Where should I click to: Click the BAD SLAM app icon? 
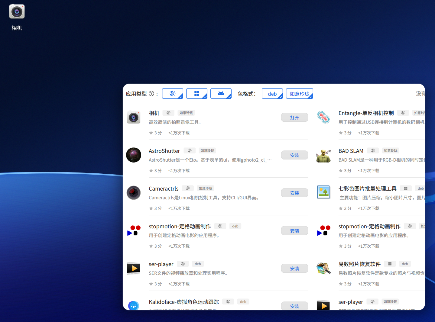click(323, 155)
